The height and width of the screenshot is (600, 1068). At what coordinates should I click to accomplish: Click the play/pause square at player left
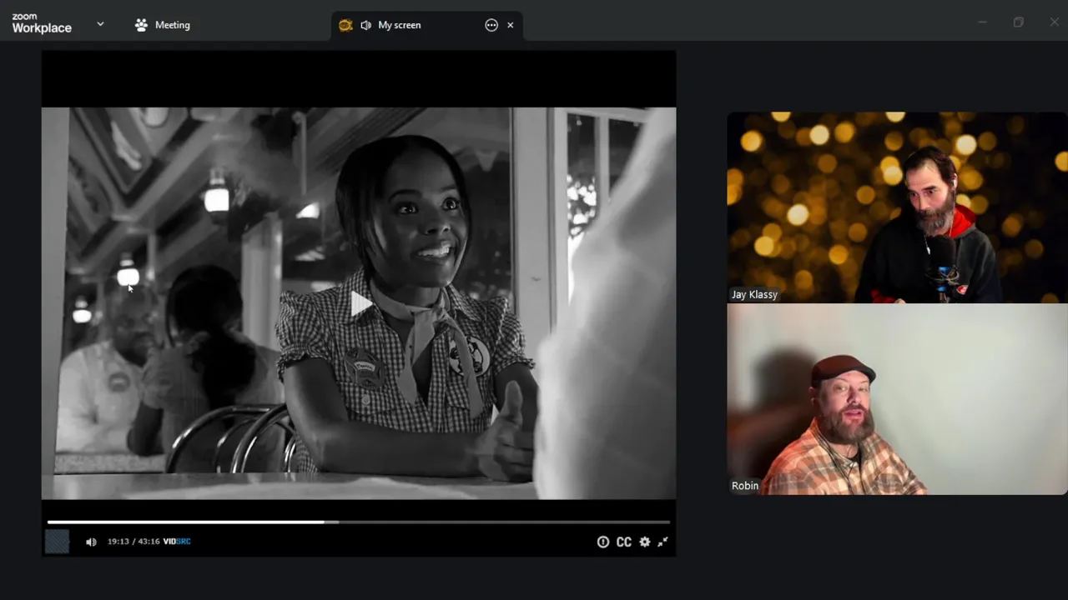[x=57, y=542]
